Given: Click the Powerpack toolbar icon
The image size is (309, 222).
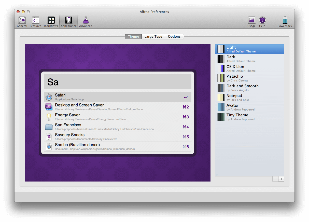Looking at the screenshot, I should tap(285, 21).
